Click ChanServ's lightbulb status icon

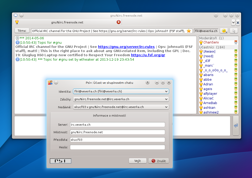pyautogui.click(x=201, y=42)
